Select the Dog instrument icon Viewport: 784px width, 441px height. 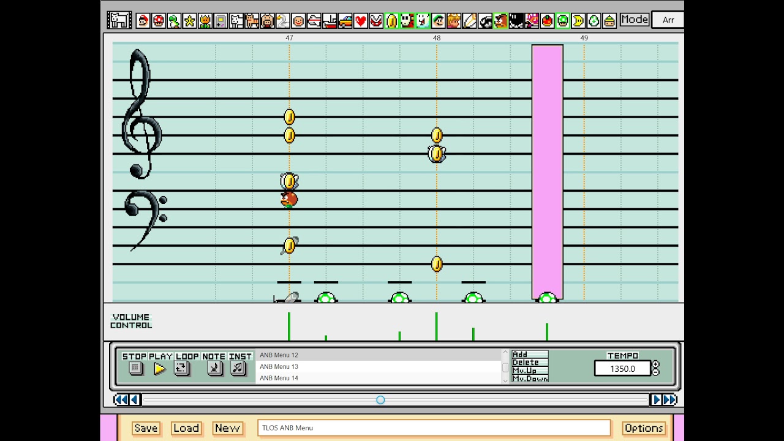point(236,20)
